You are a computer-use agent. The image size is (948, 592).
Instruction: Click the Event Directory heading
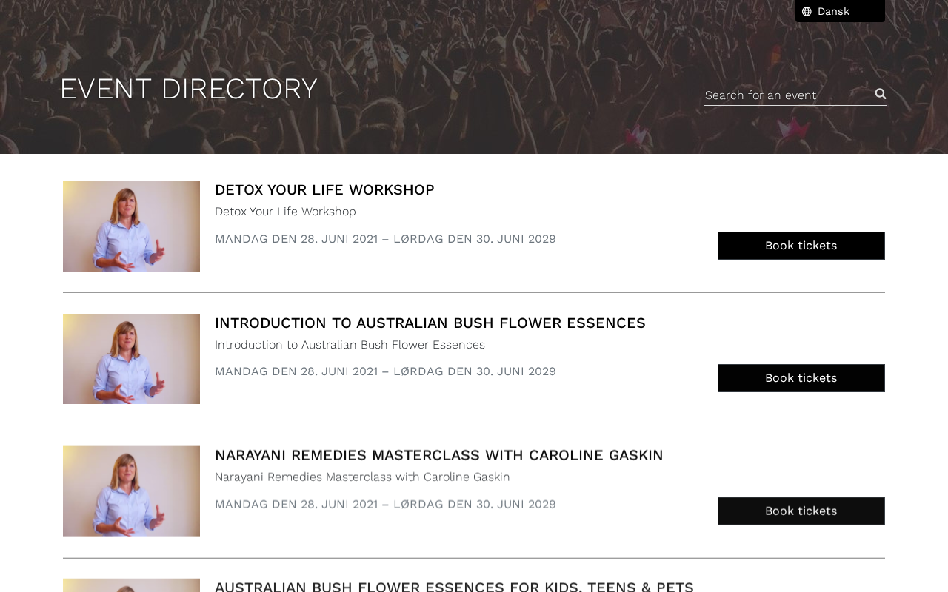pyautogui.click(x=188, y=89)
